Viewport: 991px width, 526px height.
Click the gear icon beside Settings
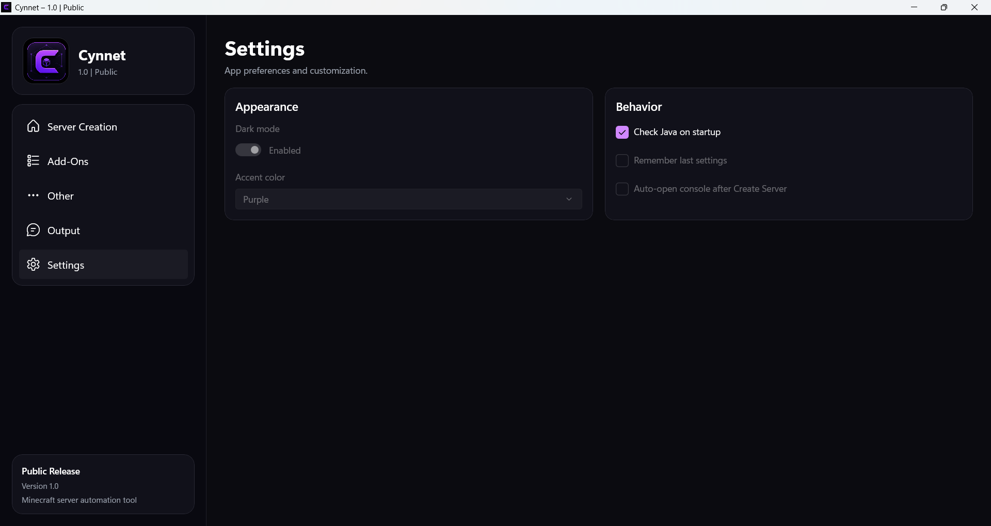click(x=34, y=265)
